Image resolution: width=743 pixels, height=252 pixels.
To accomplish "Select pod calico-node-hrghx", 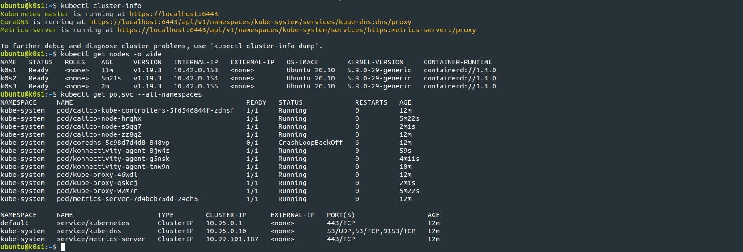I will pos(99,118).
